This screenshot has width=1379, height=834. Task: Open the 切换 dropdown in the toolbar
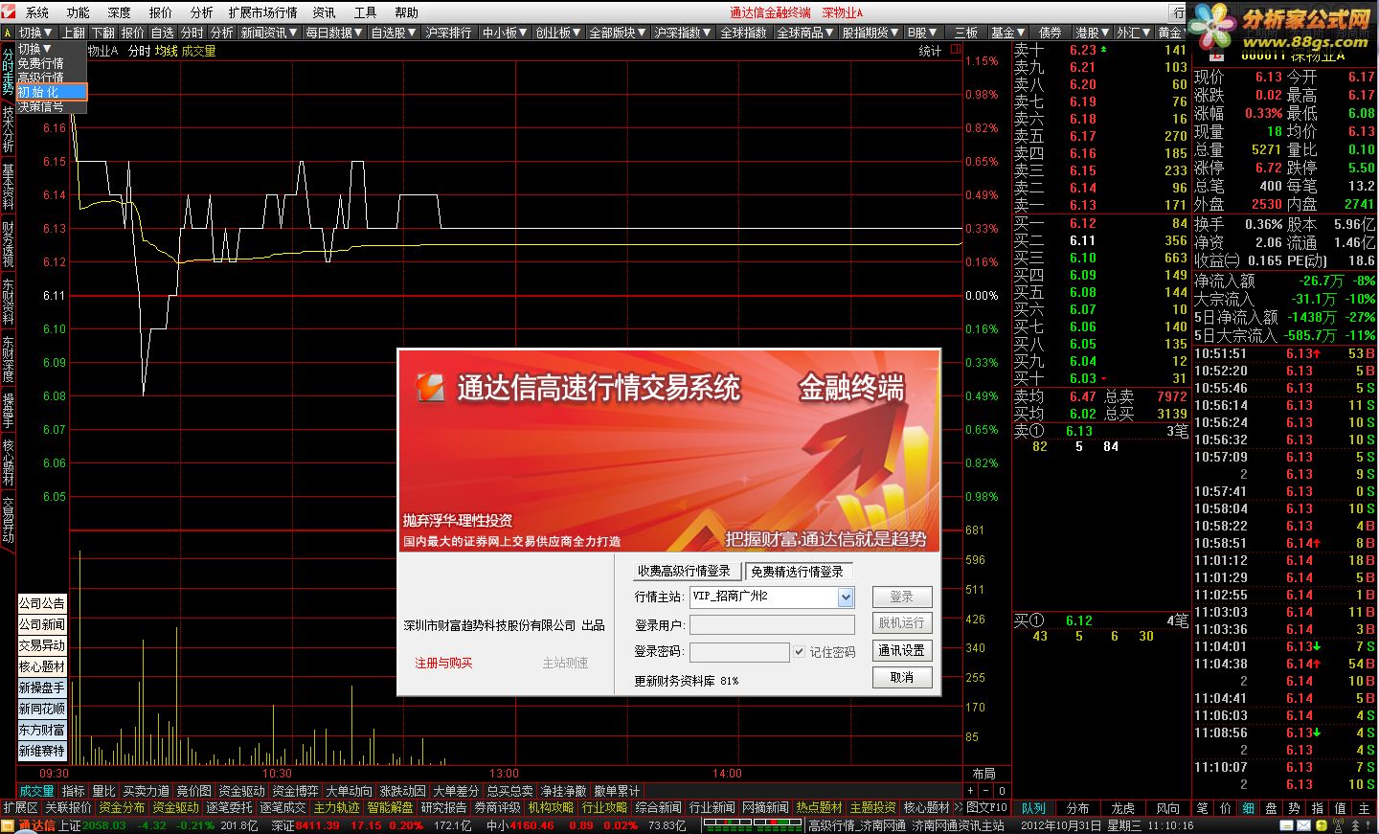click(x=36, y=33)
